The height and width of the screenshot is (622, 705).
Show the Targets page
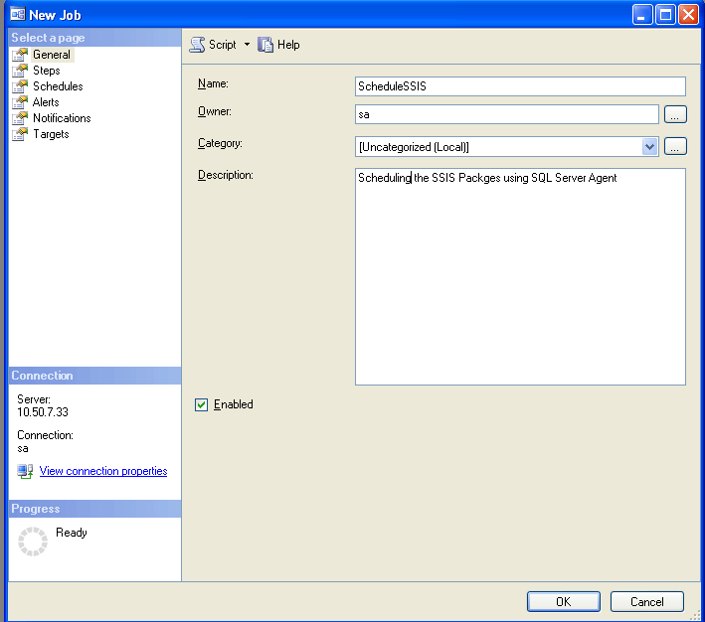[51, 134]
